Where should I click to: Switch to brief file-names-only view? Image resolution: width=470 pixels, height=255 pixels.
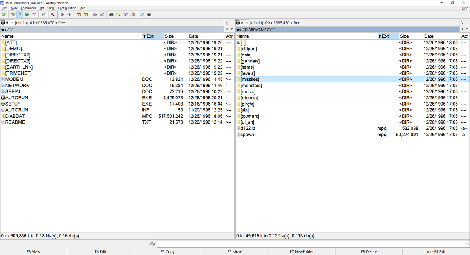pos(13,15)
